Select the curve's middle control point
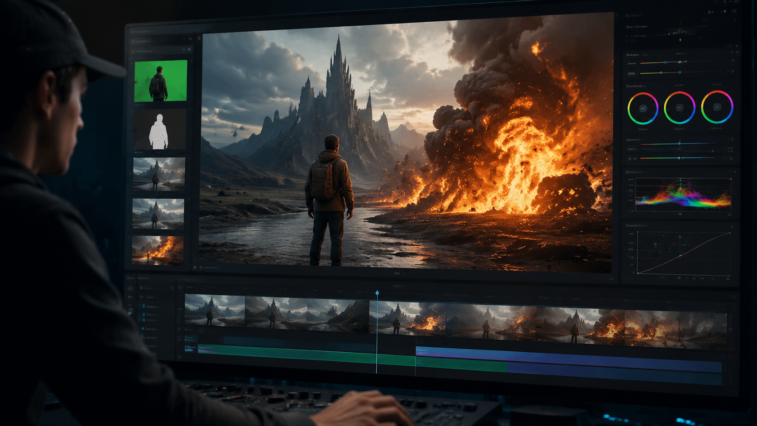Viewport: 757px width, 426px height. 680,256
